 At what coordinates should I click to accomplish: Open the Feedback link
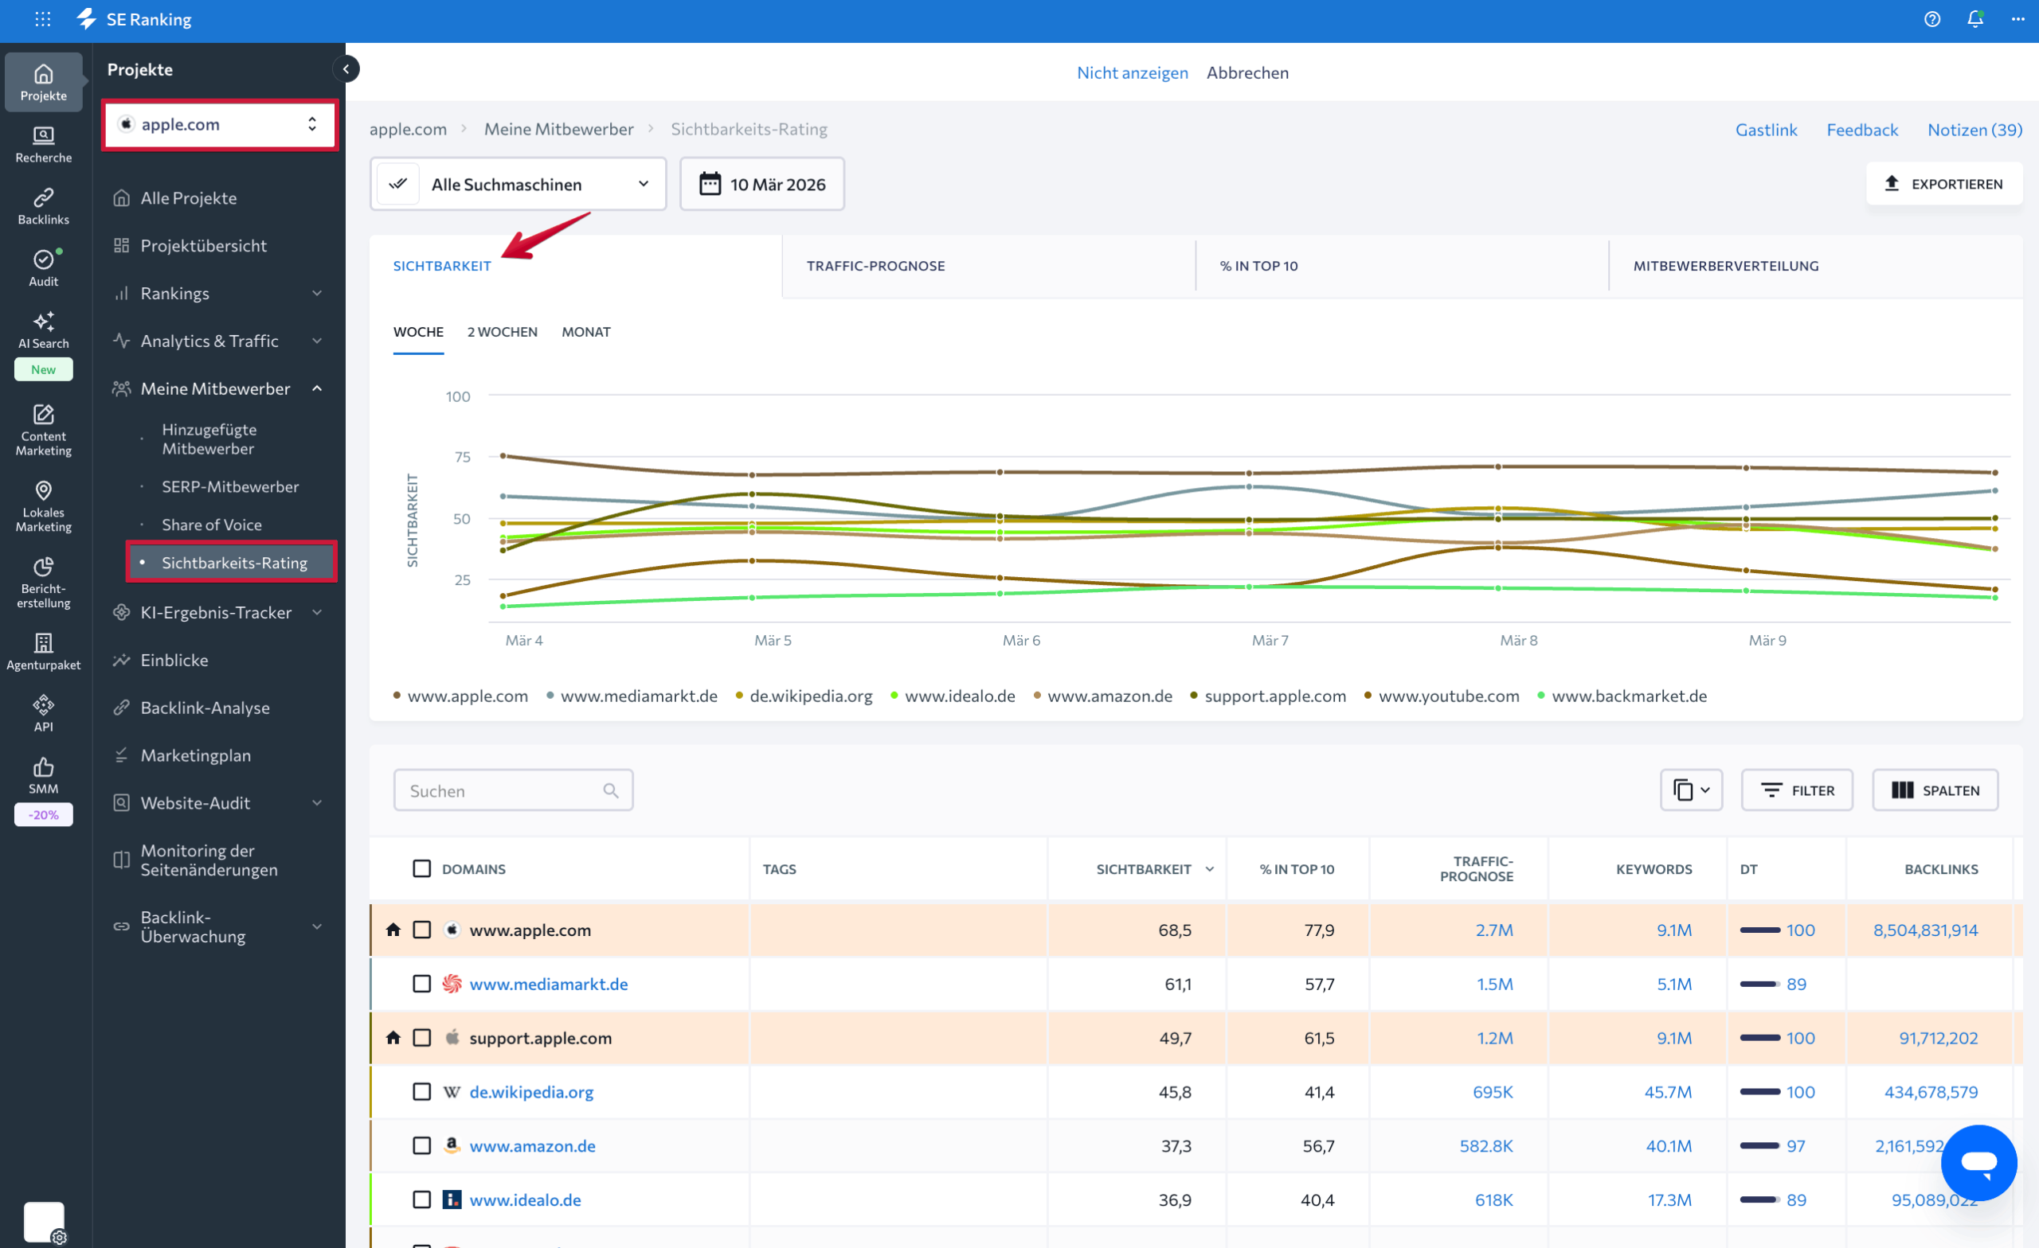pyautogui.click(x=1862, y=129)
